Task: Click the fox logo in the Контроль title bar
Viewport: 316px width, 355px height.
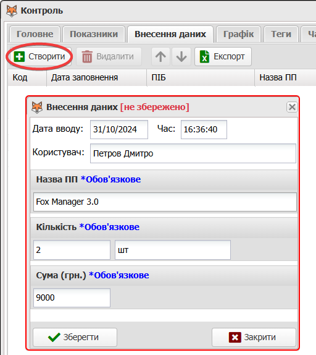Action: click(12, 11)
